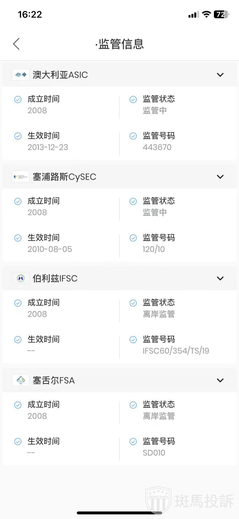Collapse the 塞浦路斯CySEC section chevron
239x519 pixels.
click(220, 177)
